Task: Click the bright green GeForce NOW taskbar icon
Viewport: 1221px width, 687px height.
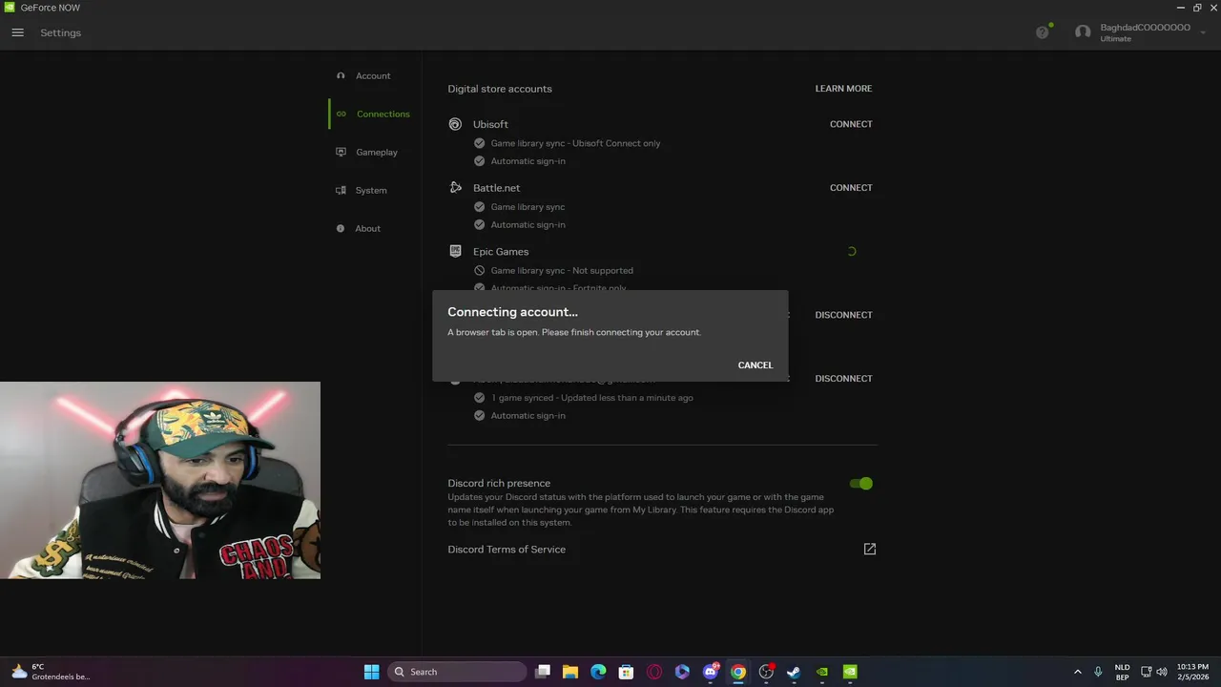Action: pyautogui.click(x=850, y=672)
